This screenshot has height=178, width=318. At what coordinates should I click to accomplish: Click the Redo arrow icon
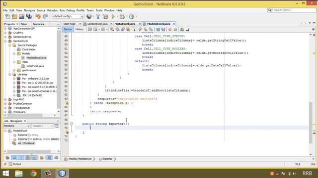[45, 16]
